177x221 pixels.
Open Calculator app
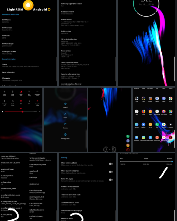pyautogui.click(x=150, y=98)
